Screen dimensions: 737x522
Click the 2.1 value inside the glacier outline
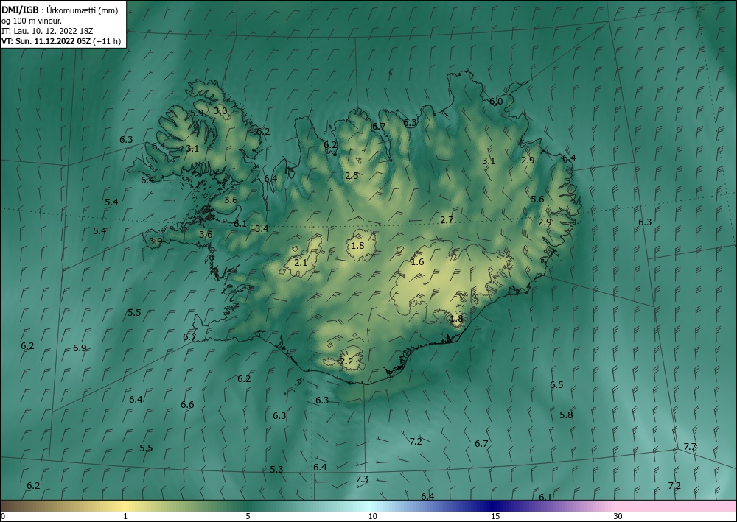pyautogui.click(x=301, y=262)
